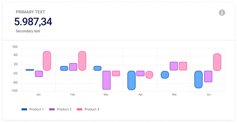Screen dimensions: 237x123
Task: Click the purple Product 2 bar in Feb
Action: (73, 67)
